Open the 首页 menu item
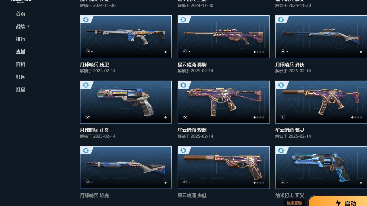Screen dimensions: 367x206 tap(21, 14)
